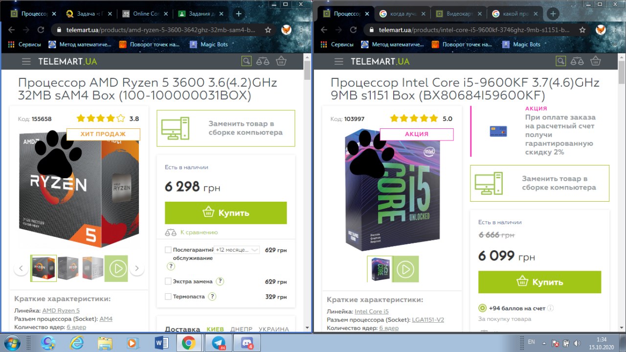Open Windows Start menu

11,343
